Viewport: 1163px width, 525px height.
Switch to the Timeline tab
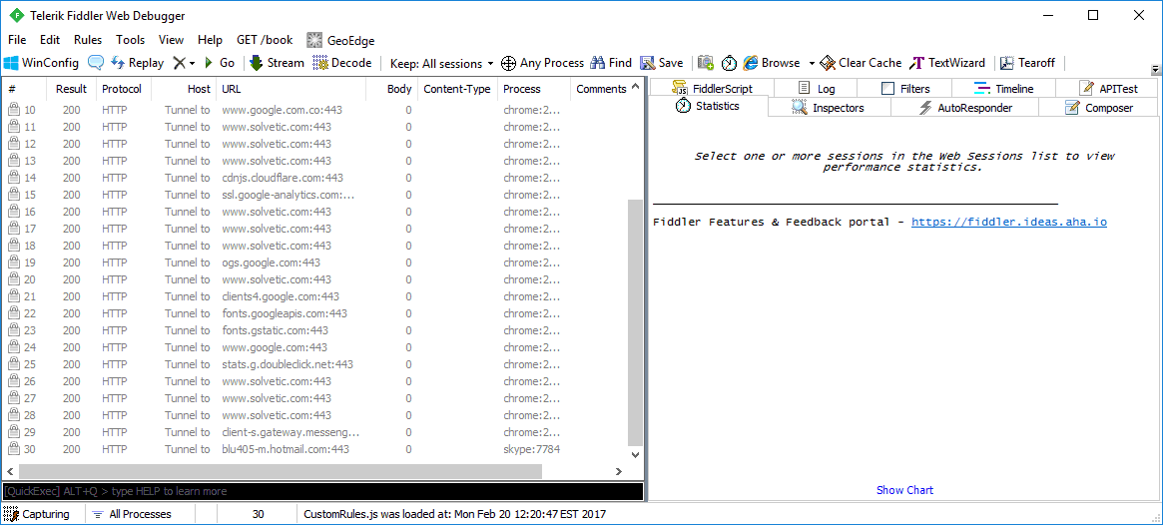1003,88
